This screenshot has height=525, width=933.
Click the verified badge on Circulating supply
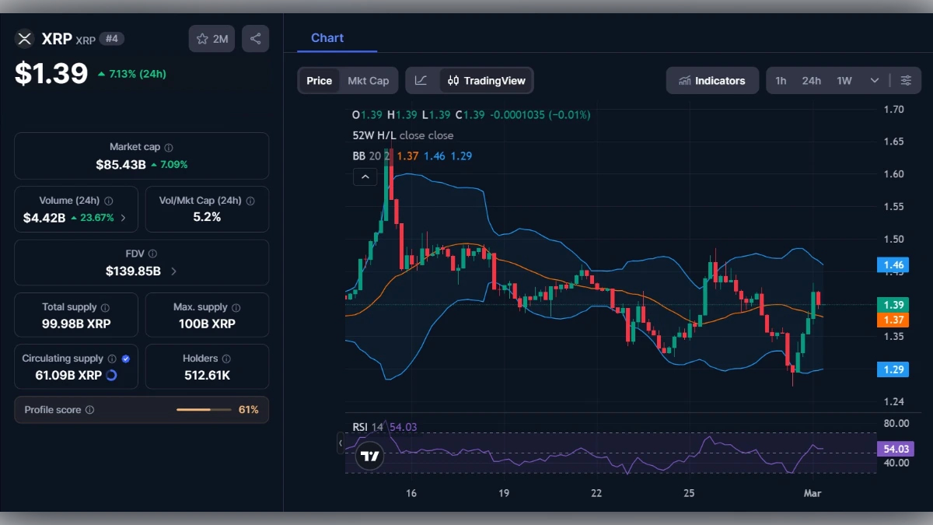click(x=126, y=359)
